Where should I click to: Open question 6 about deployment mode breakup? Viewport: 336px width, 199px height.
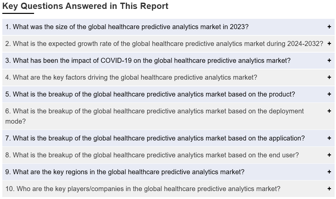168,116
